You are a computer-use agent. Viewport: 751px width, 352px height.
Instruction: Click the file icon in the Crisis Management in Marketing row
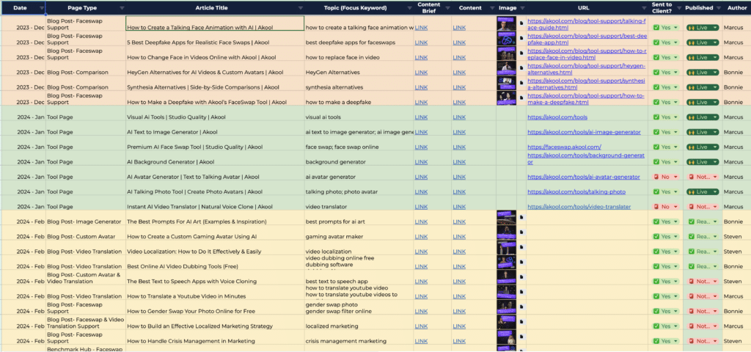click(521, 336)
